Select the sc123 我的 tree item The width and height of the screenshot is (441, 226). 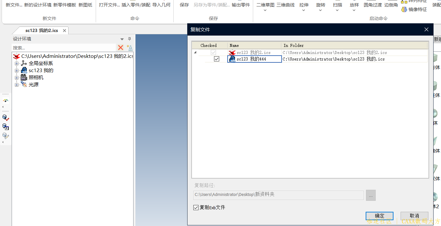(41, 70)
